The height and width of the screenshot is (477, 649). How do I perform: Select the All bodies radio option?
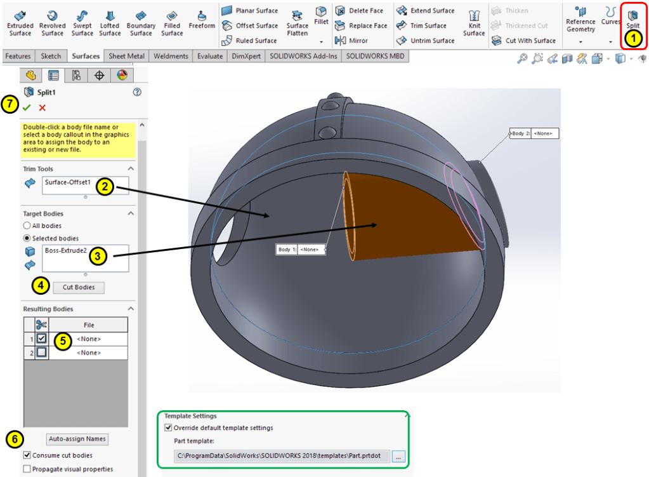(27, 225)
